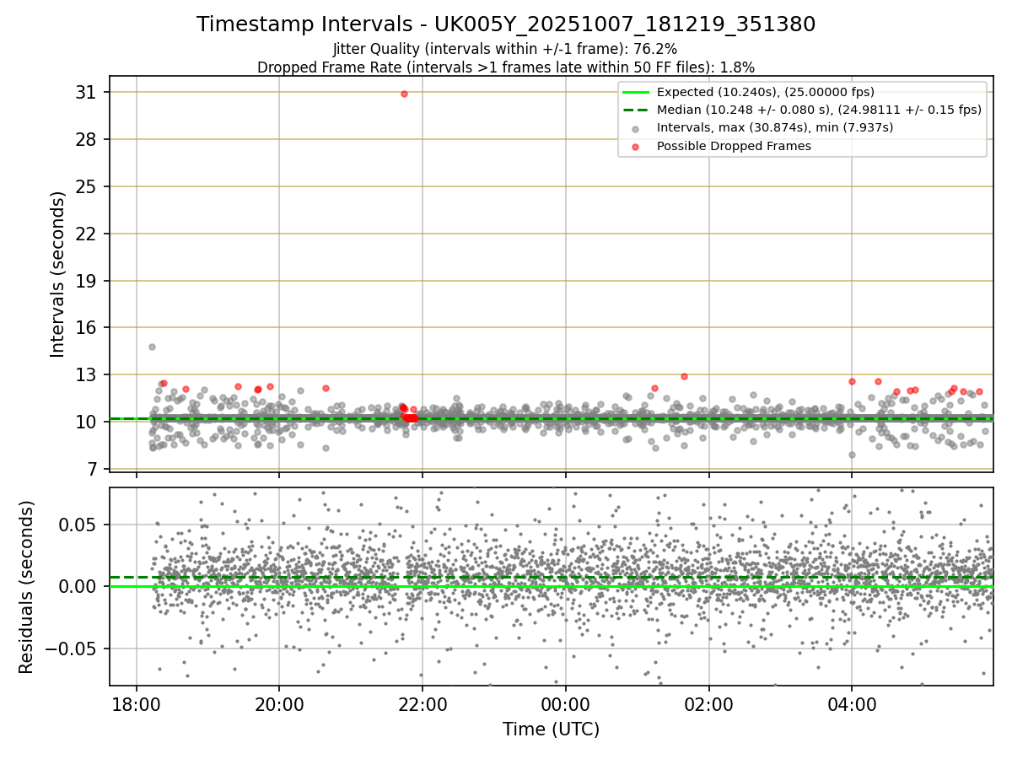Click the plot title 'Timestamp Intervals - UK005Y_20251007_181219_351380'
This screenshot has height=759, width=1012.
[506, 24]
